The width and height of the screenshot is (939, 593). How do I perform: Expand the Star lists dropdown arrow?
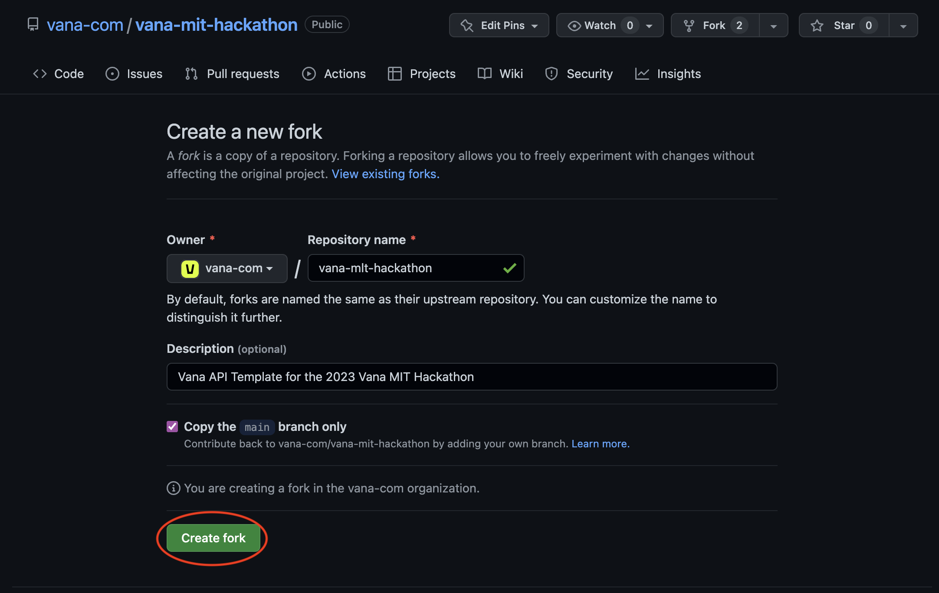coord(903,26)
